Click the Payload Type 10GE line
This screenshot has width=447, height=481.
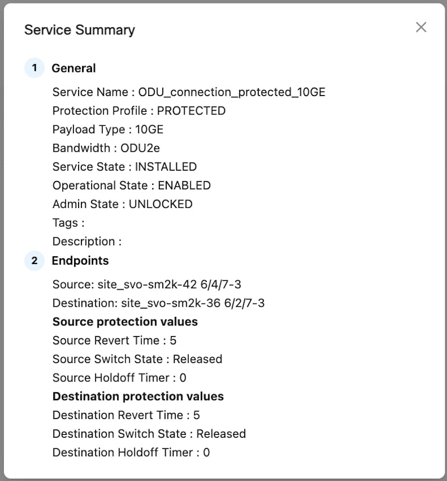108,129
